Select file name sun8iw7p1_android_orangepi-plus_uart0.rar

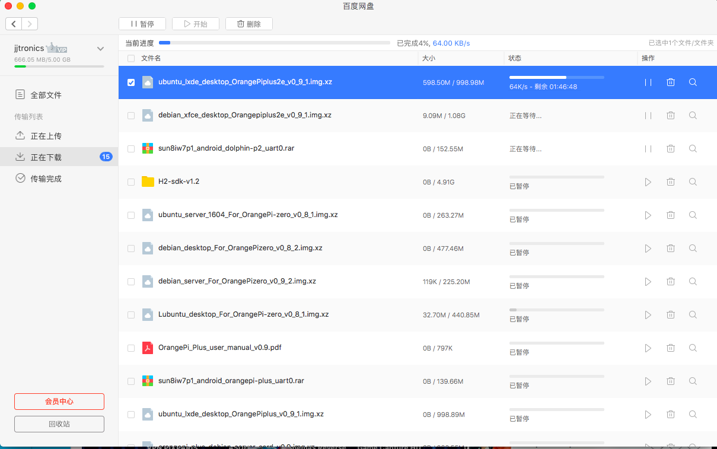[231, 381]
